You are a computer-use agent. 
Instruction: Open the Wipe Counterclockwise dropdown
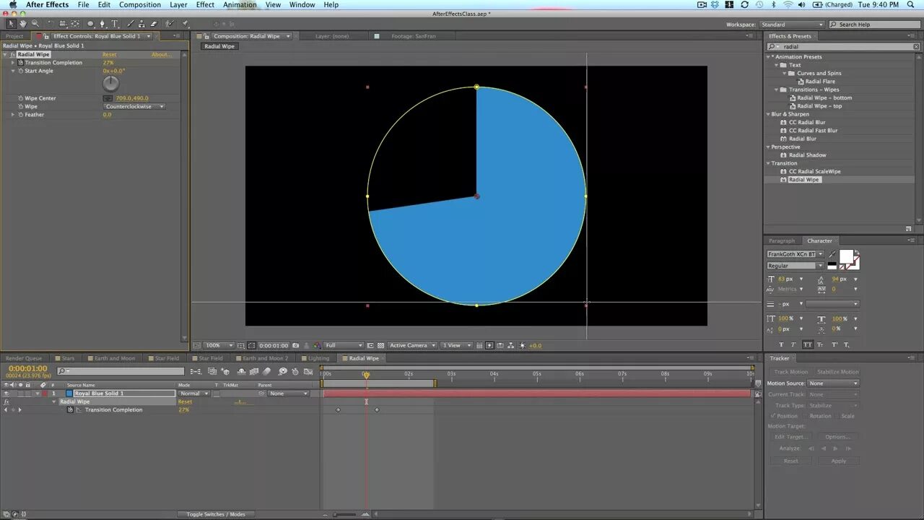click(134, 106)
